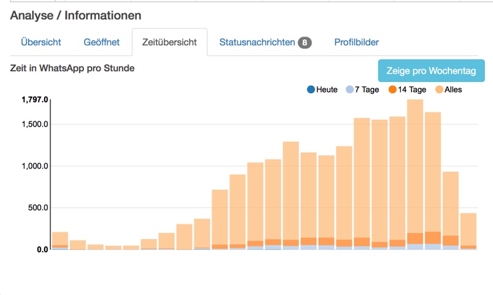Open the Übersicht tab
Image resolution: width=493 pixels, height=295 pixels.
41,42
